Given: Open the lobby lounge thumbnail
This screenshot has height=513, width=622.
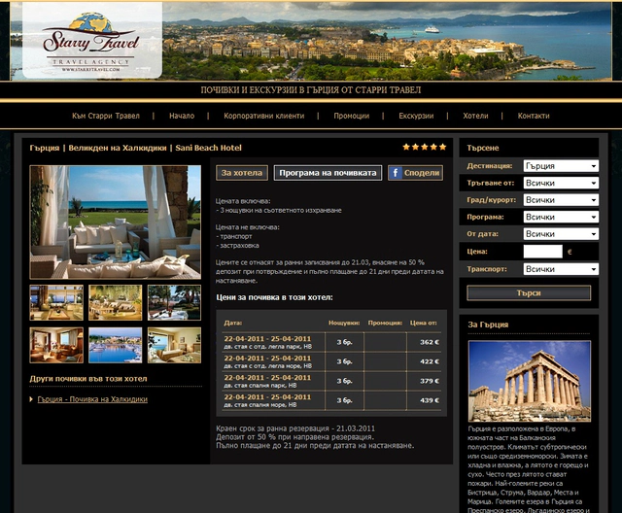Looking at the screenshot, I should click(56, 302).
